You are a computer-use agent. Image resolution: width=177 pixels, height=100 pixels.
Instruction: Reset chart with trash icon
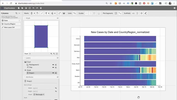click(x=41, y=8)
